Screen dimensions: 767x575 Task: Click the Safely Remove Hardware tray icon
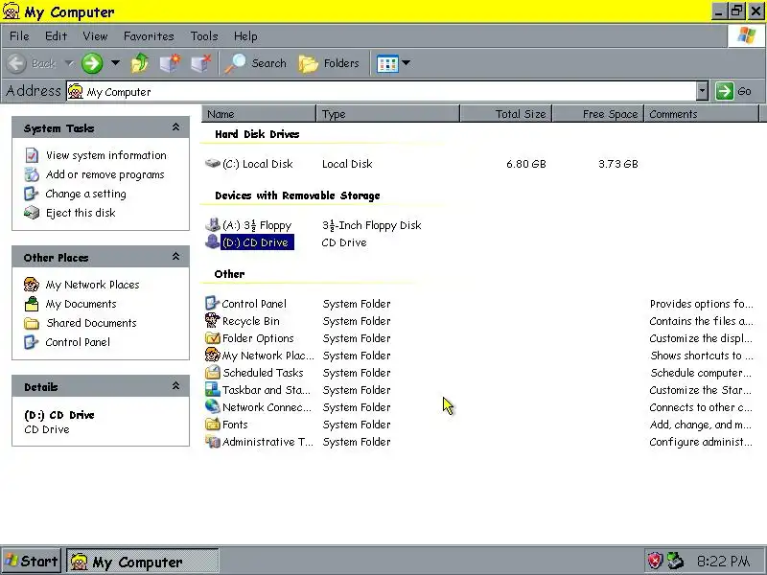click(676, 561)
